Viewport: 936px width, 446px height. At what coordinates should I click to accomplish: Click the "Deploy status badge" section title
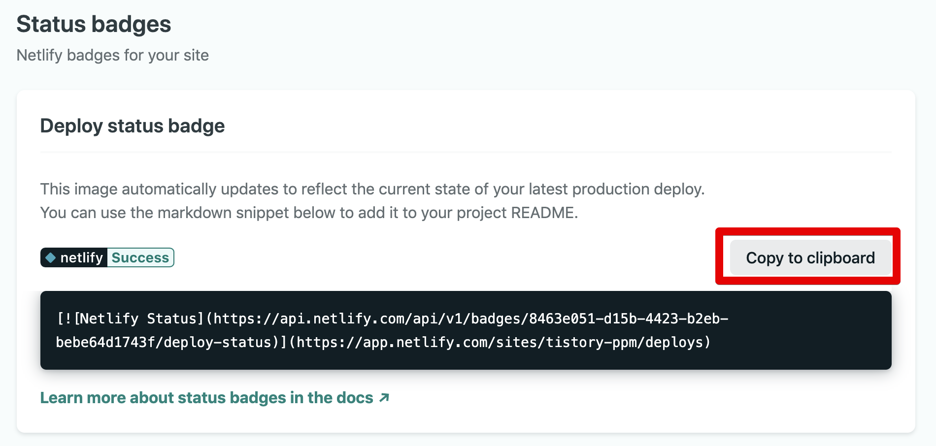[133, 126]
